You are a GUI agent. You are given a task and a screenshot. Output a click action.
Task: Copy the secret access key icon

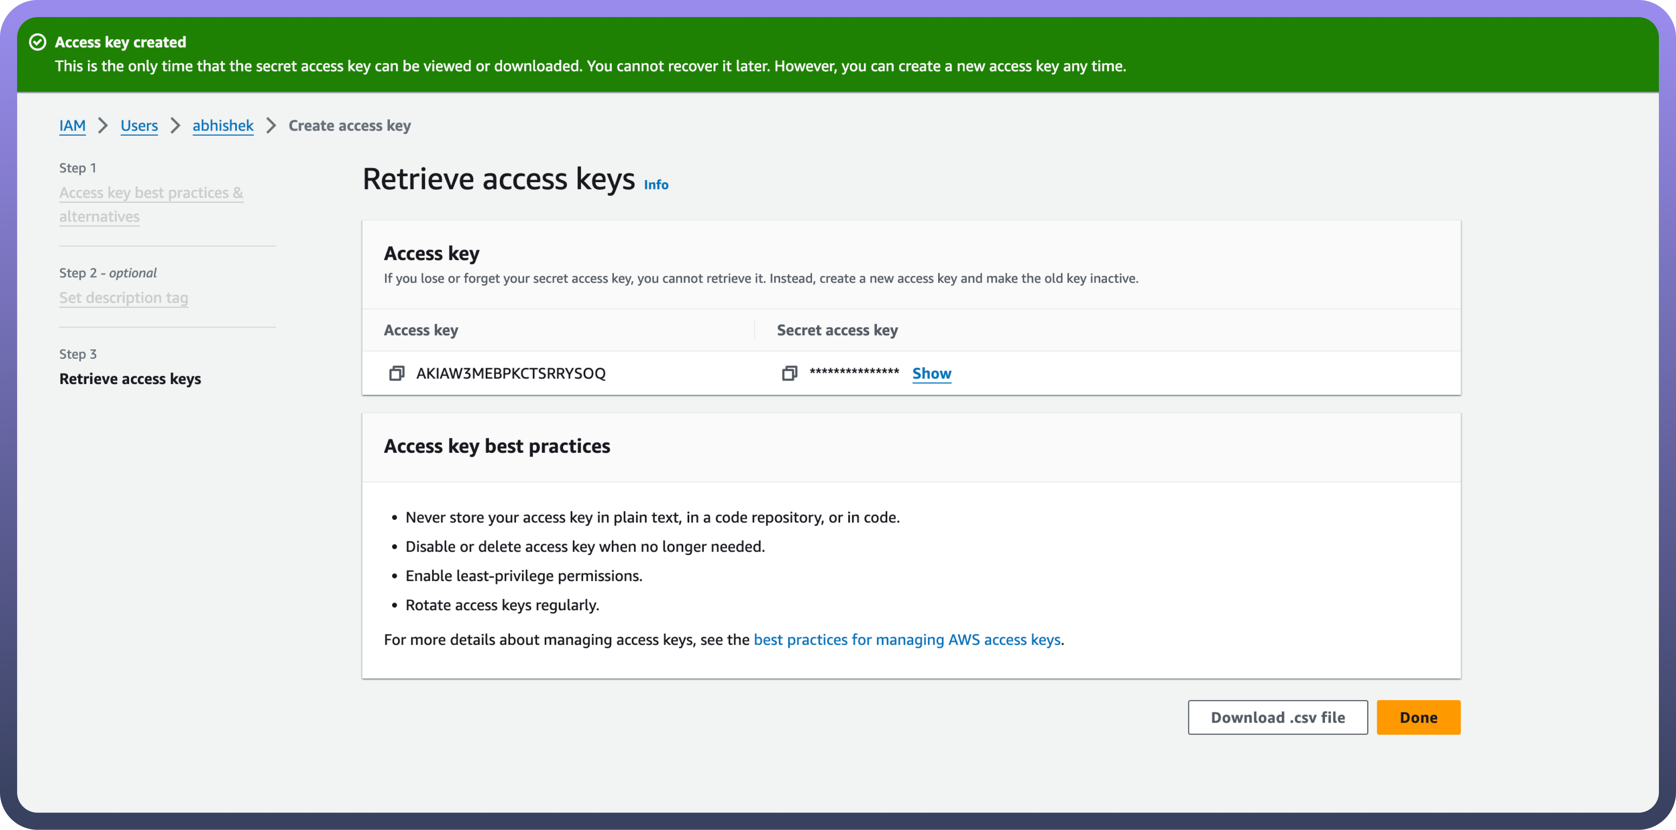pos(789,373)
